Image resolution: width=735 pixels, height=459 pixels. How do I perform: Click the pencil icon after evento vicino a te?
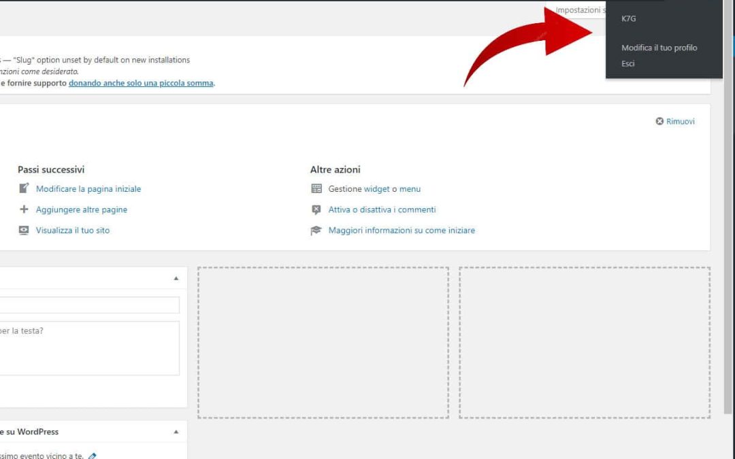point(93,456)
